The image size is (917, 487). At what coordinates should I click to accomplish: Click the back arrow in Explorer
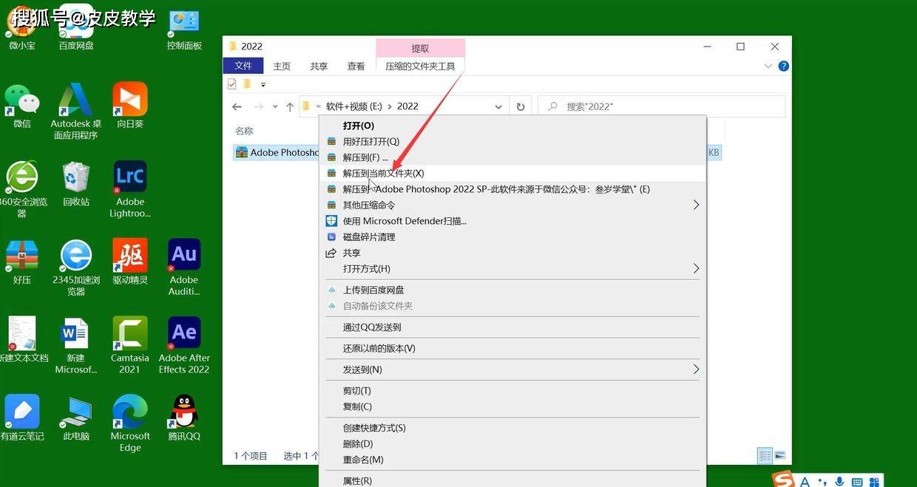pyautogui.click(x=237, y=106)
